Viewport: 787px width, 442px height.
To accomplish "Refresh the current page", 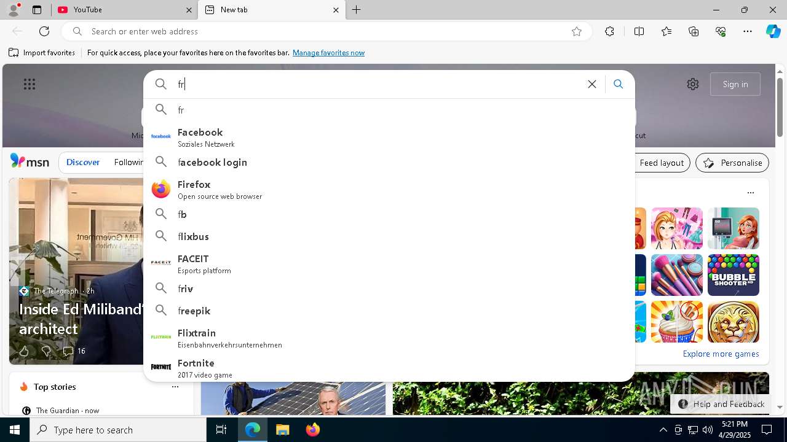I will click(44, 31).
